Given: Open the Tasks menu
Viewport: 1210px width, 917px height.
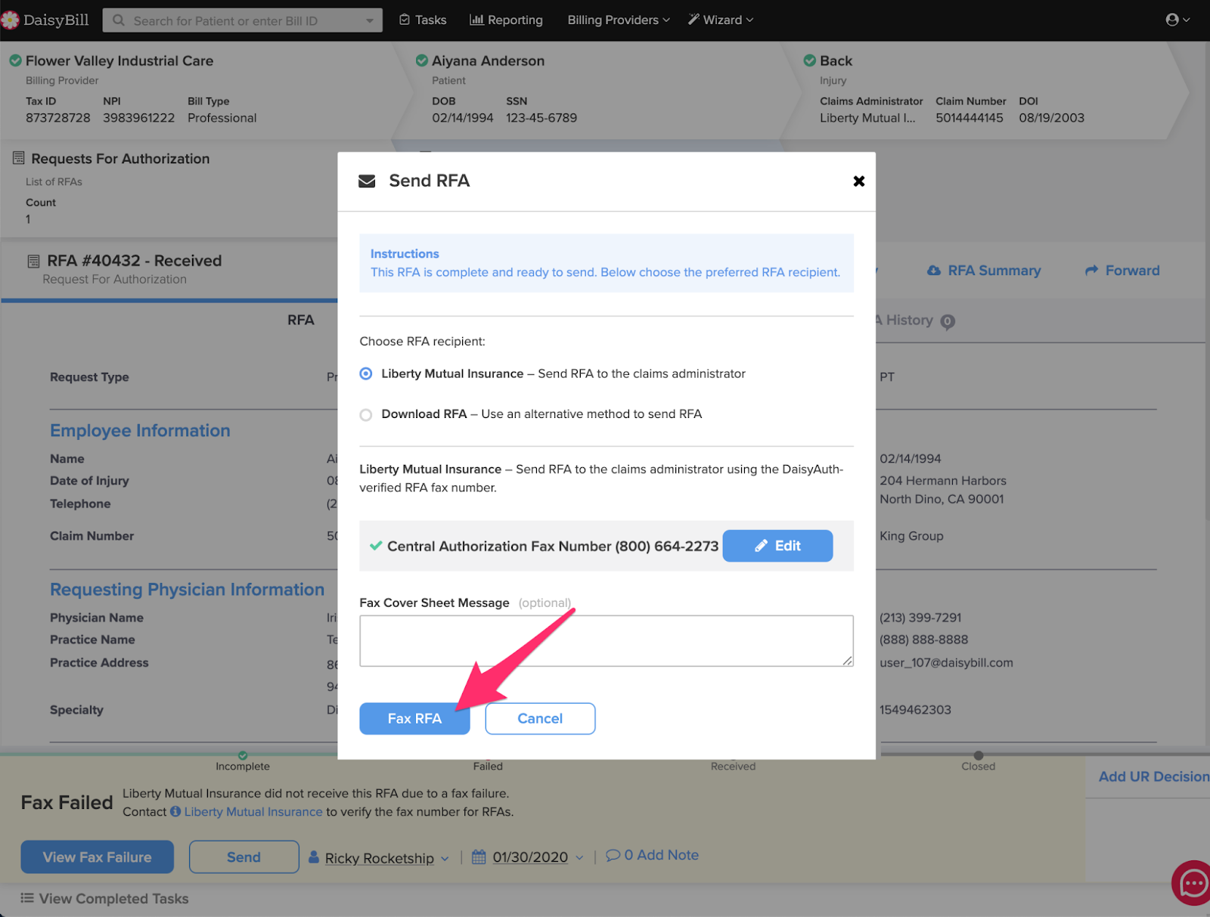Looking at the screenshot, I should (423, 20).
